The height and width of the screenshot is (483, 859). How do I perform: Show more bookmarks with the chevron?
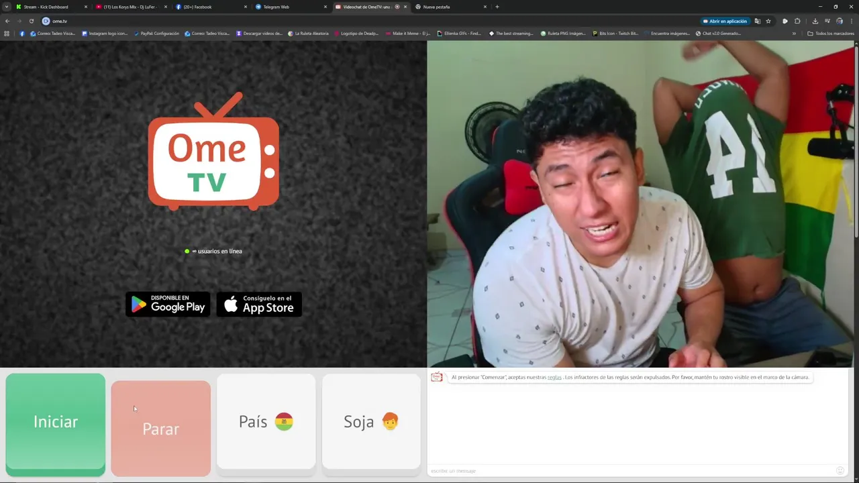pos(794,34)
